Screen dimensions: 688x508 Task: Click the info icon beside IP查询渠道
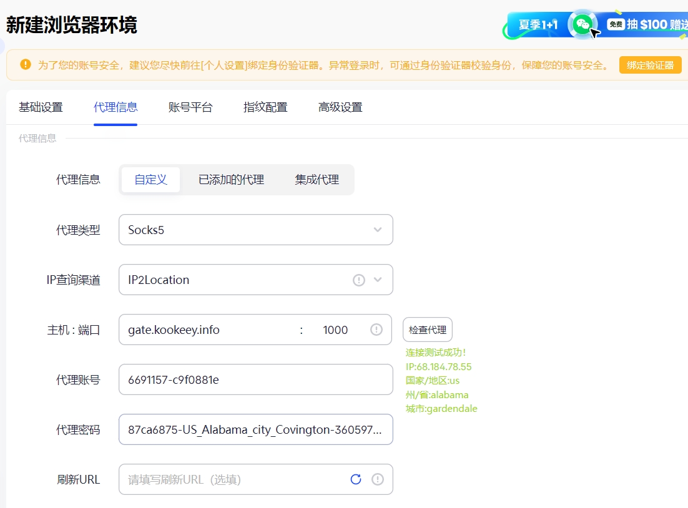(358, 280)
